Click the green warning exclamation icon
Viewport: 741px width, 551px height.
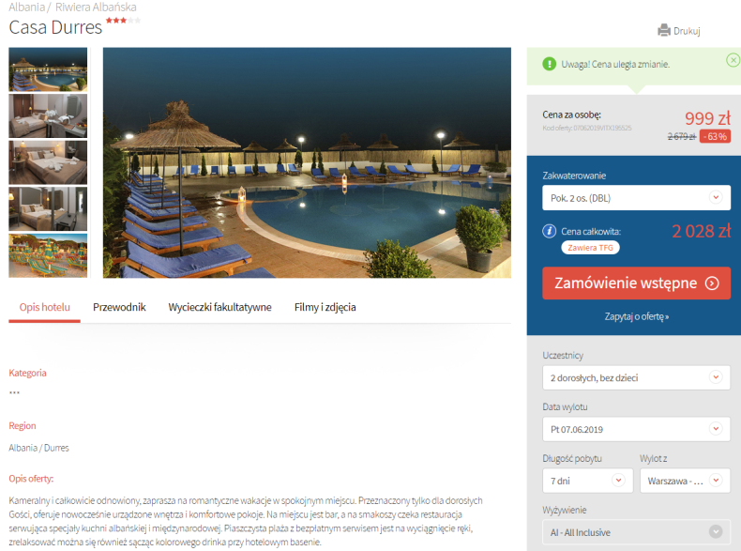point(549,64)
